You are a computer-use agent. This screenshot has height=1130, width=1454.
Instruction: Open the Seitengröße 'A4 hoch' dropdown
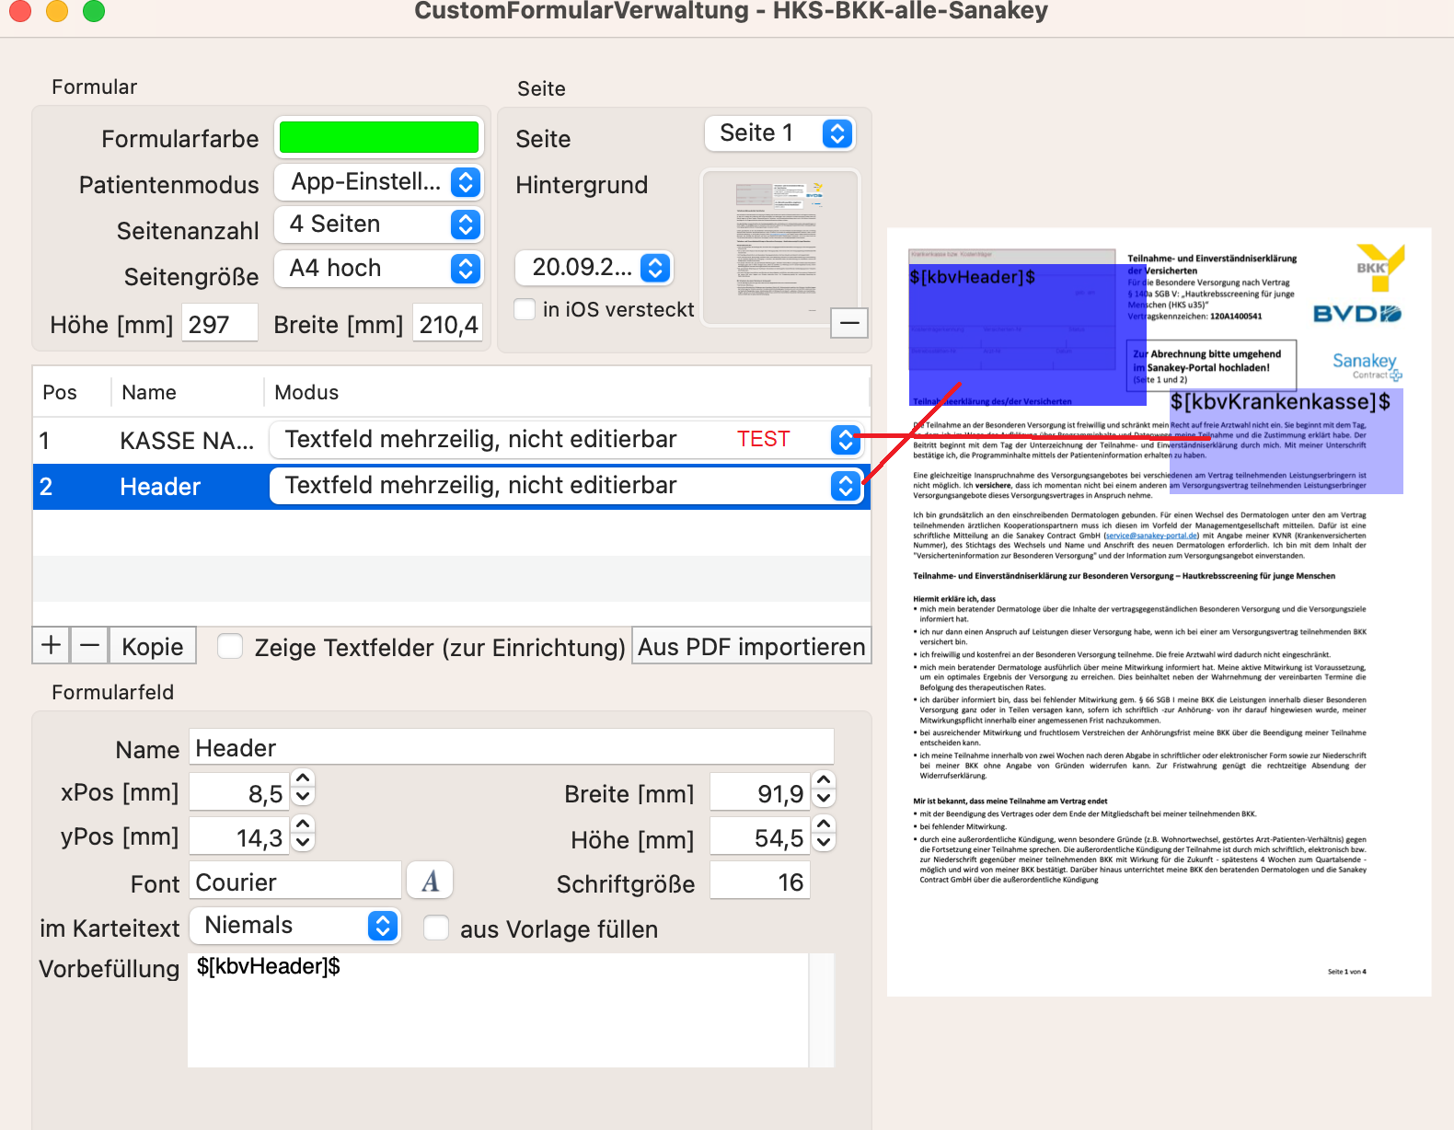click(379, 269)
